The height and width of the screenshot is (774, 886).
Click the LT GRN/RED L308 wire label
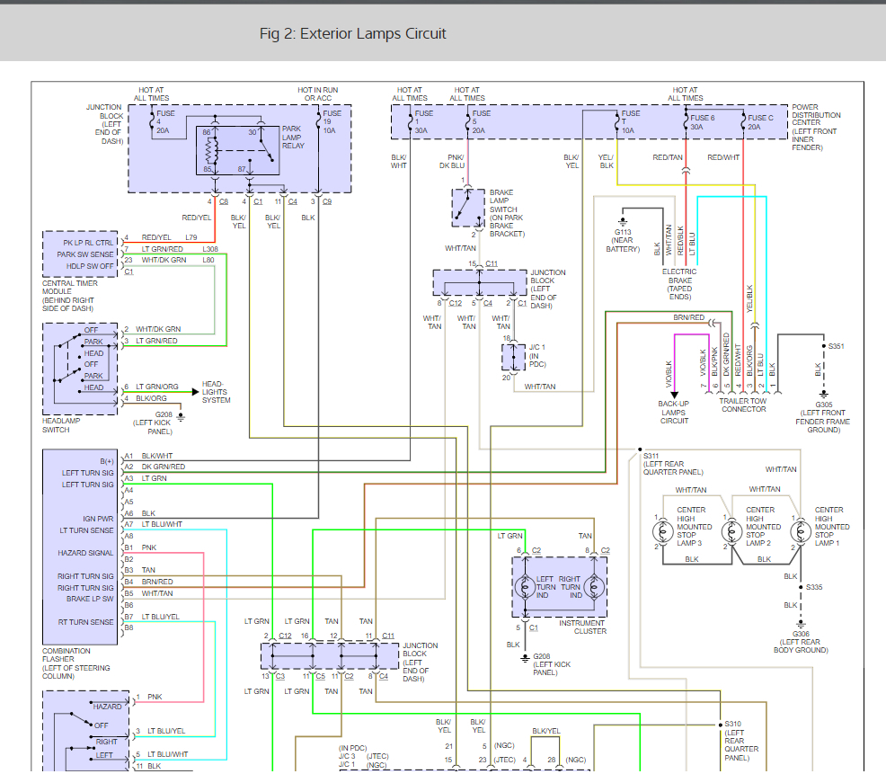(180, 249)
